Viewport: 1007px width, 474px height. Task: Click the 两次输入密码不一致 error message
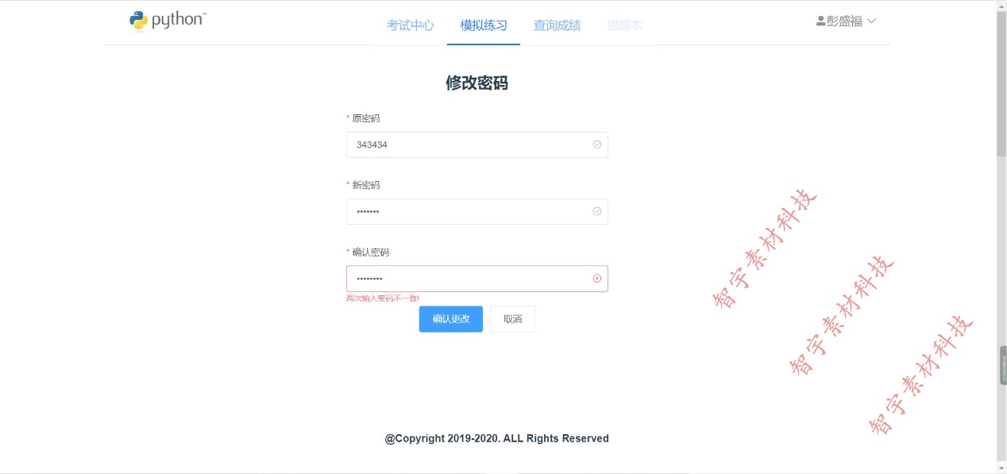[383, 299]
